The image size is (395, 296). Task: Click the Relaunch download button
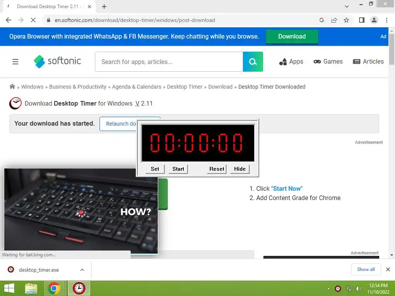click(x=118, y=124)
